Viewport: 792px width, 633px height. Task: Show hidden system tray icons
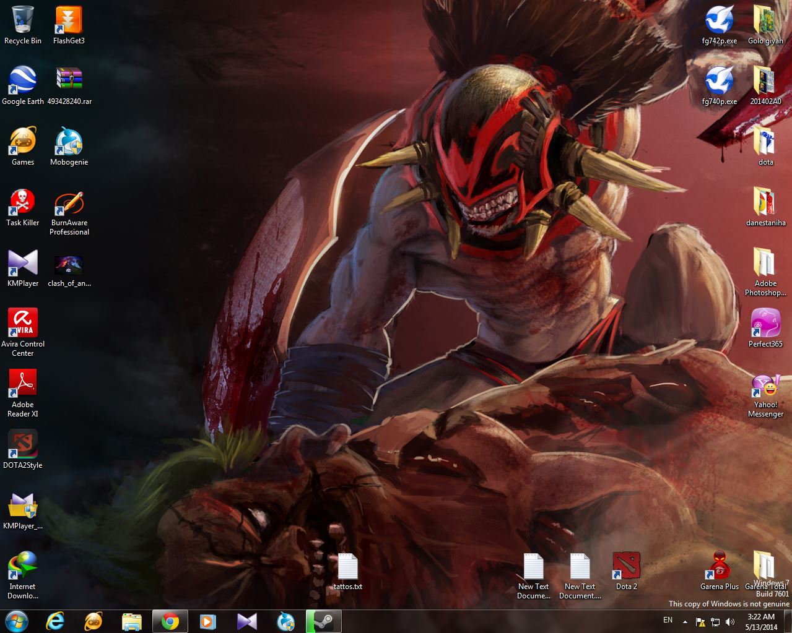(685, 622)
